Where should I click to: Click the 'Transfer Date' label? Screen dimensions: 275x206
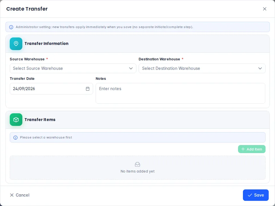(22, 78)
